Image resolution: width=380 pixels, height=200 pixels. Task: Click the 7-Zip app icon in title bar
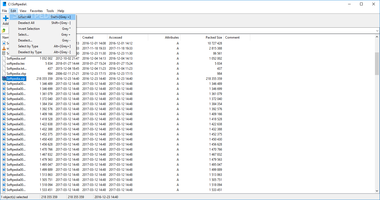coord(4,4)
